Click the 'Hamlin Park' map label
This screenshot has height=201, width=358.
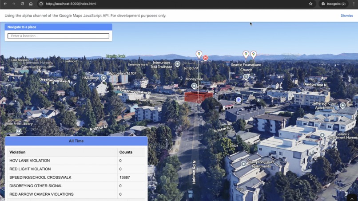click(x=115, y=56)
